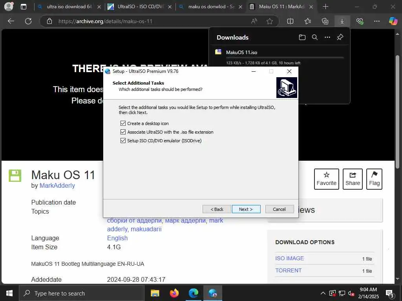Add this page to favorites star

[x=270, y=21]
